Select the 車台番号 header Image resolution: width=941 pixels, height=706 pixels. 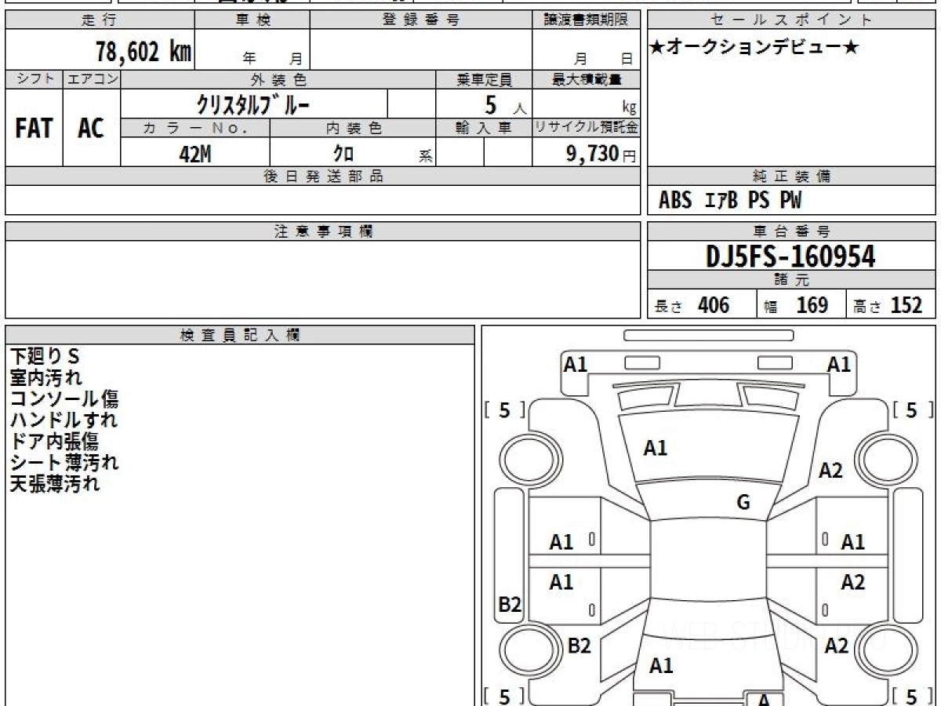tap(792, 231)
